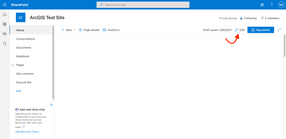Open the news icon in left rail

tap(5, 34)
